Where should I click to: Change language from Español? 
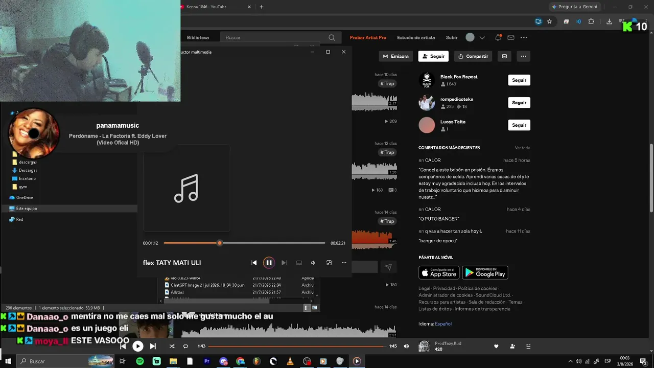[x=443, y=324]
